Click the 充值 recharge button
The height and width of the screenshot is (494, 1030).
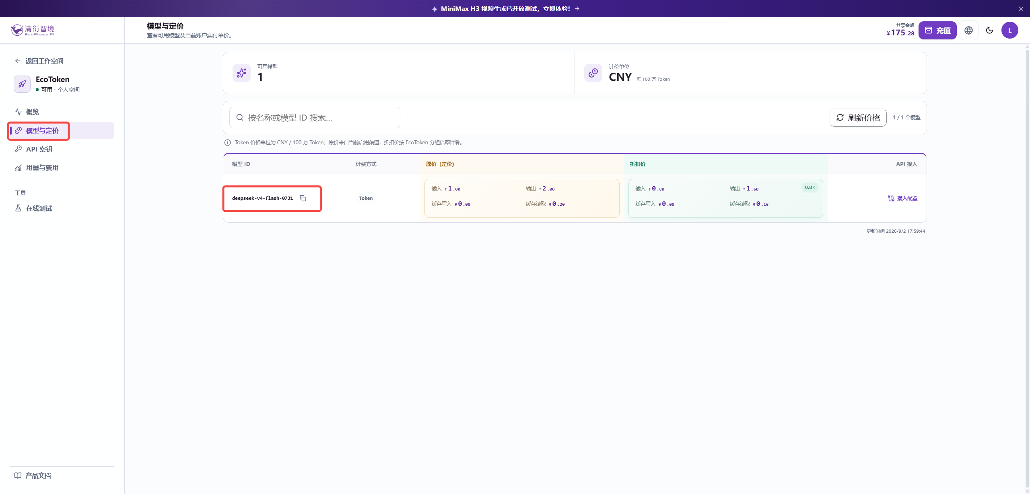click(x=937, y=30)
